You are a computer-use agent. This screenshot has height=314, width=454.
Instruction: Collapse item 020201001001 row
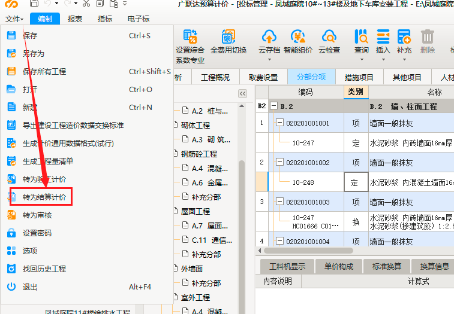coord(279,123)
